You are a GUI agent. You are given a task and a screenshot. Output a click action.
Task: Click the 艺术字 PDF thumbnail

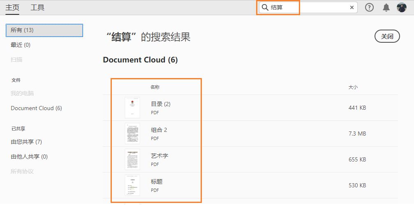point(132,159)
